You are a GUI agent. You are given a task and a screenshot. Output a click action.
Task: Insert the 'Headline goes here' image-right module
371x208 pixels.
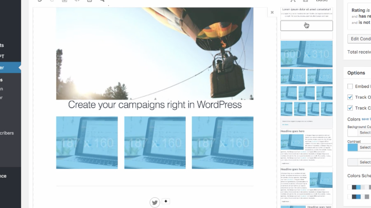[307, 185]
